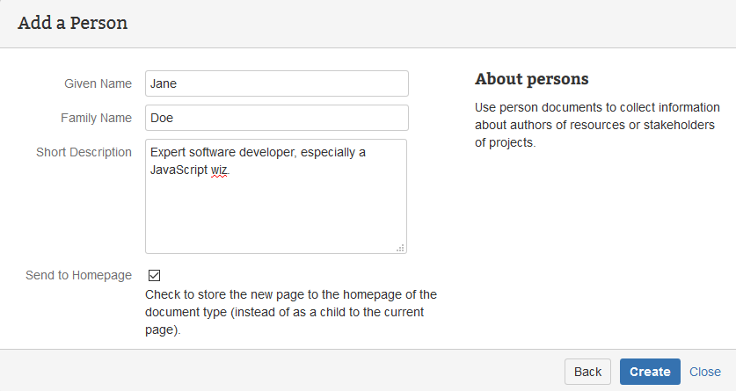The image size is (736, 391).
Task: Toggle the Send to Homepage checkbox
Action: (155, 275)
